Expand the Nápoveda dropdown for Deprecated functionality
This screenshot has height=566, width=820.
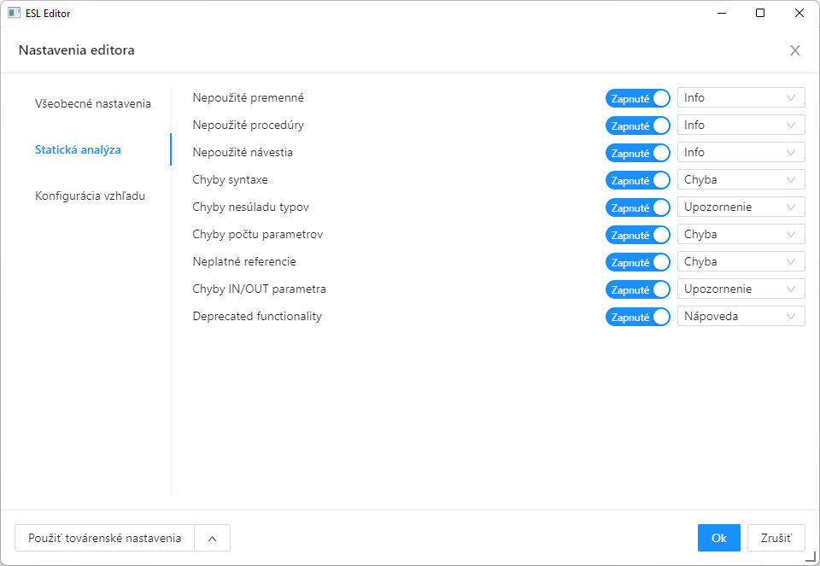click(741, 317)
